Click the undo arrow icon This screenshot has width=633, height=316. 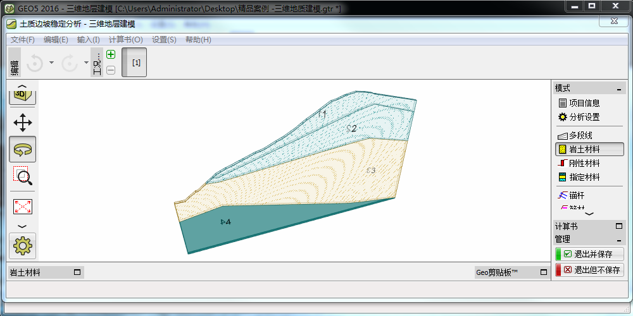(x=35, y=63)
